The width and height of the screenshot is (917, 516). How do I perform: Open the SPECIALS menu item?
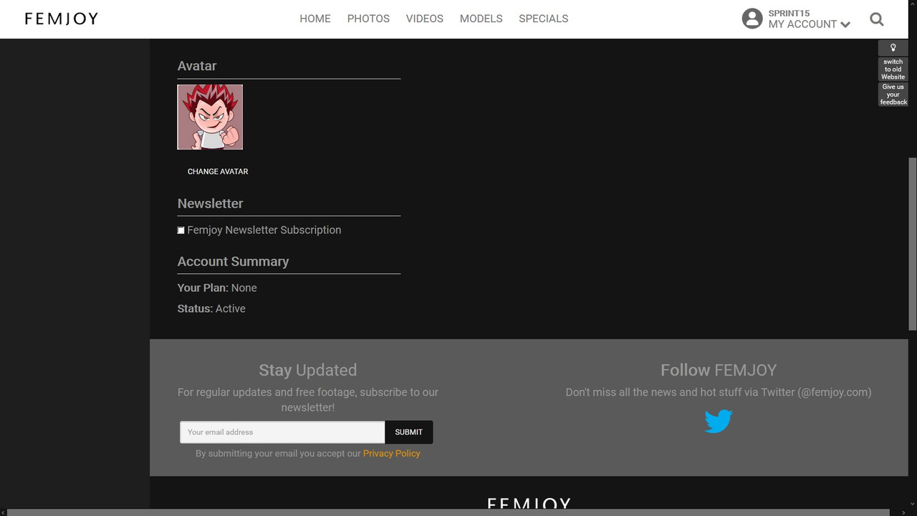pyautogui.click(x=544, y=19)
